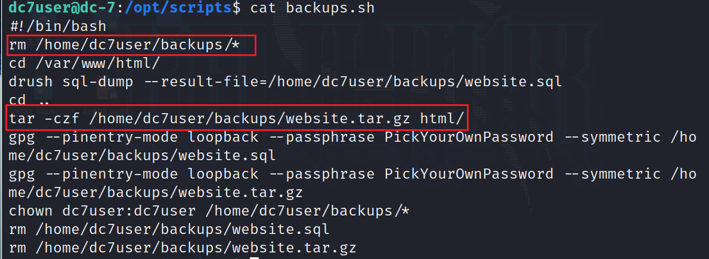Click the second PickYourOwnPassword passphrase
The width and height of the screenshot is (709, 259).
point(469,174)
